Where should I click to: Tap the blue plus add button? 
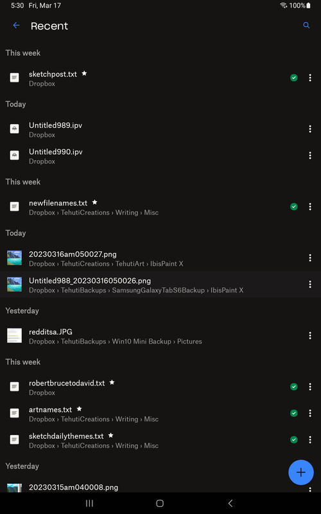coord(300,472)
